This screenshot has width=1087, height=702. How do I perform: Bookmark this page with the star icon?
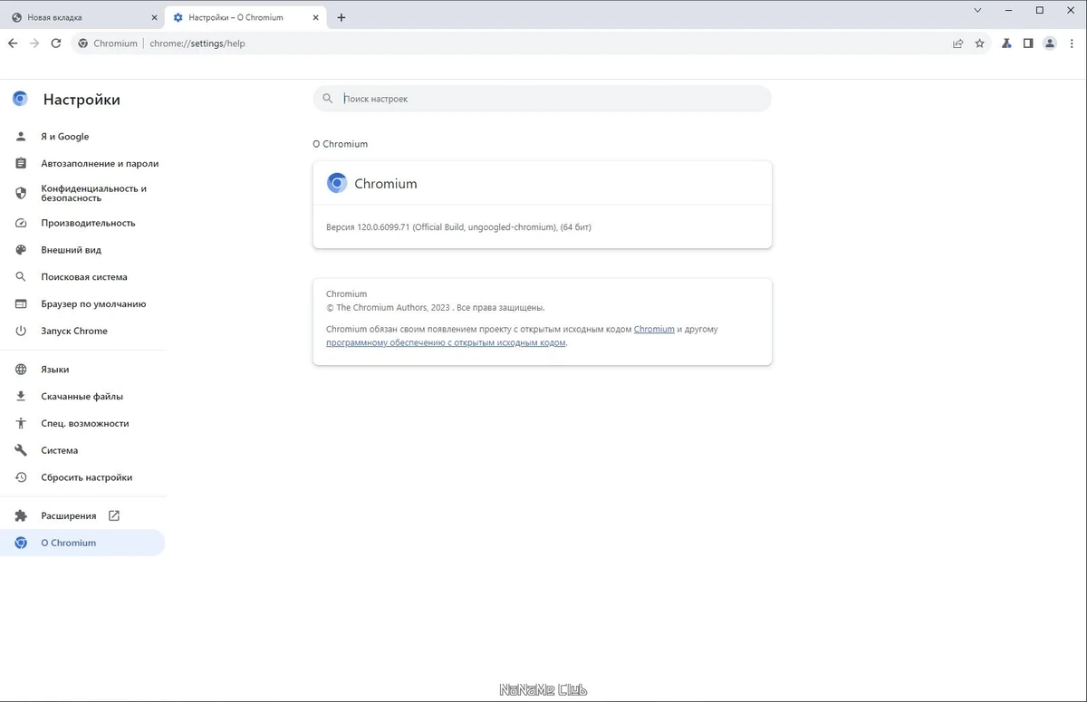(979, 43)
